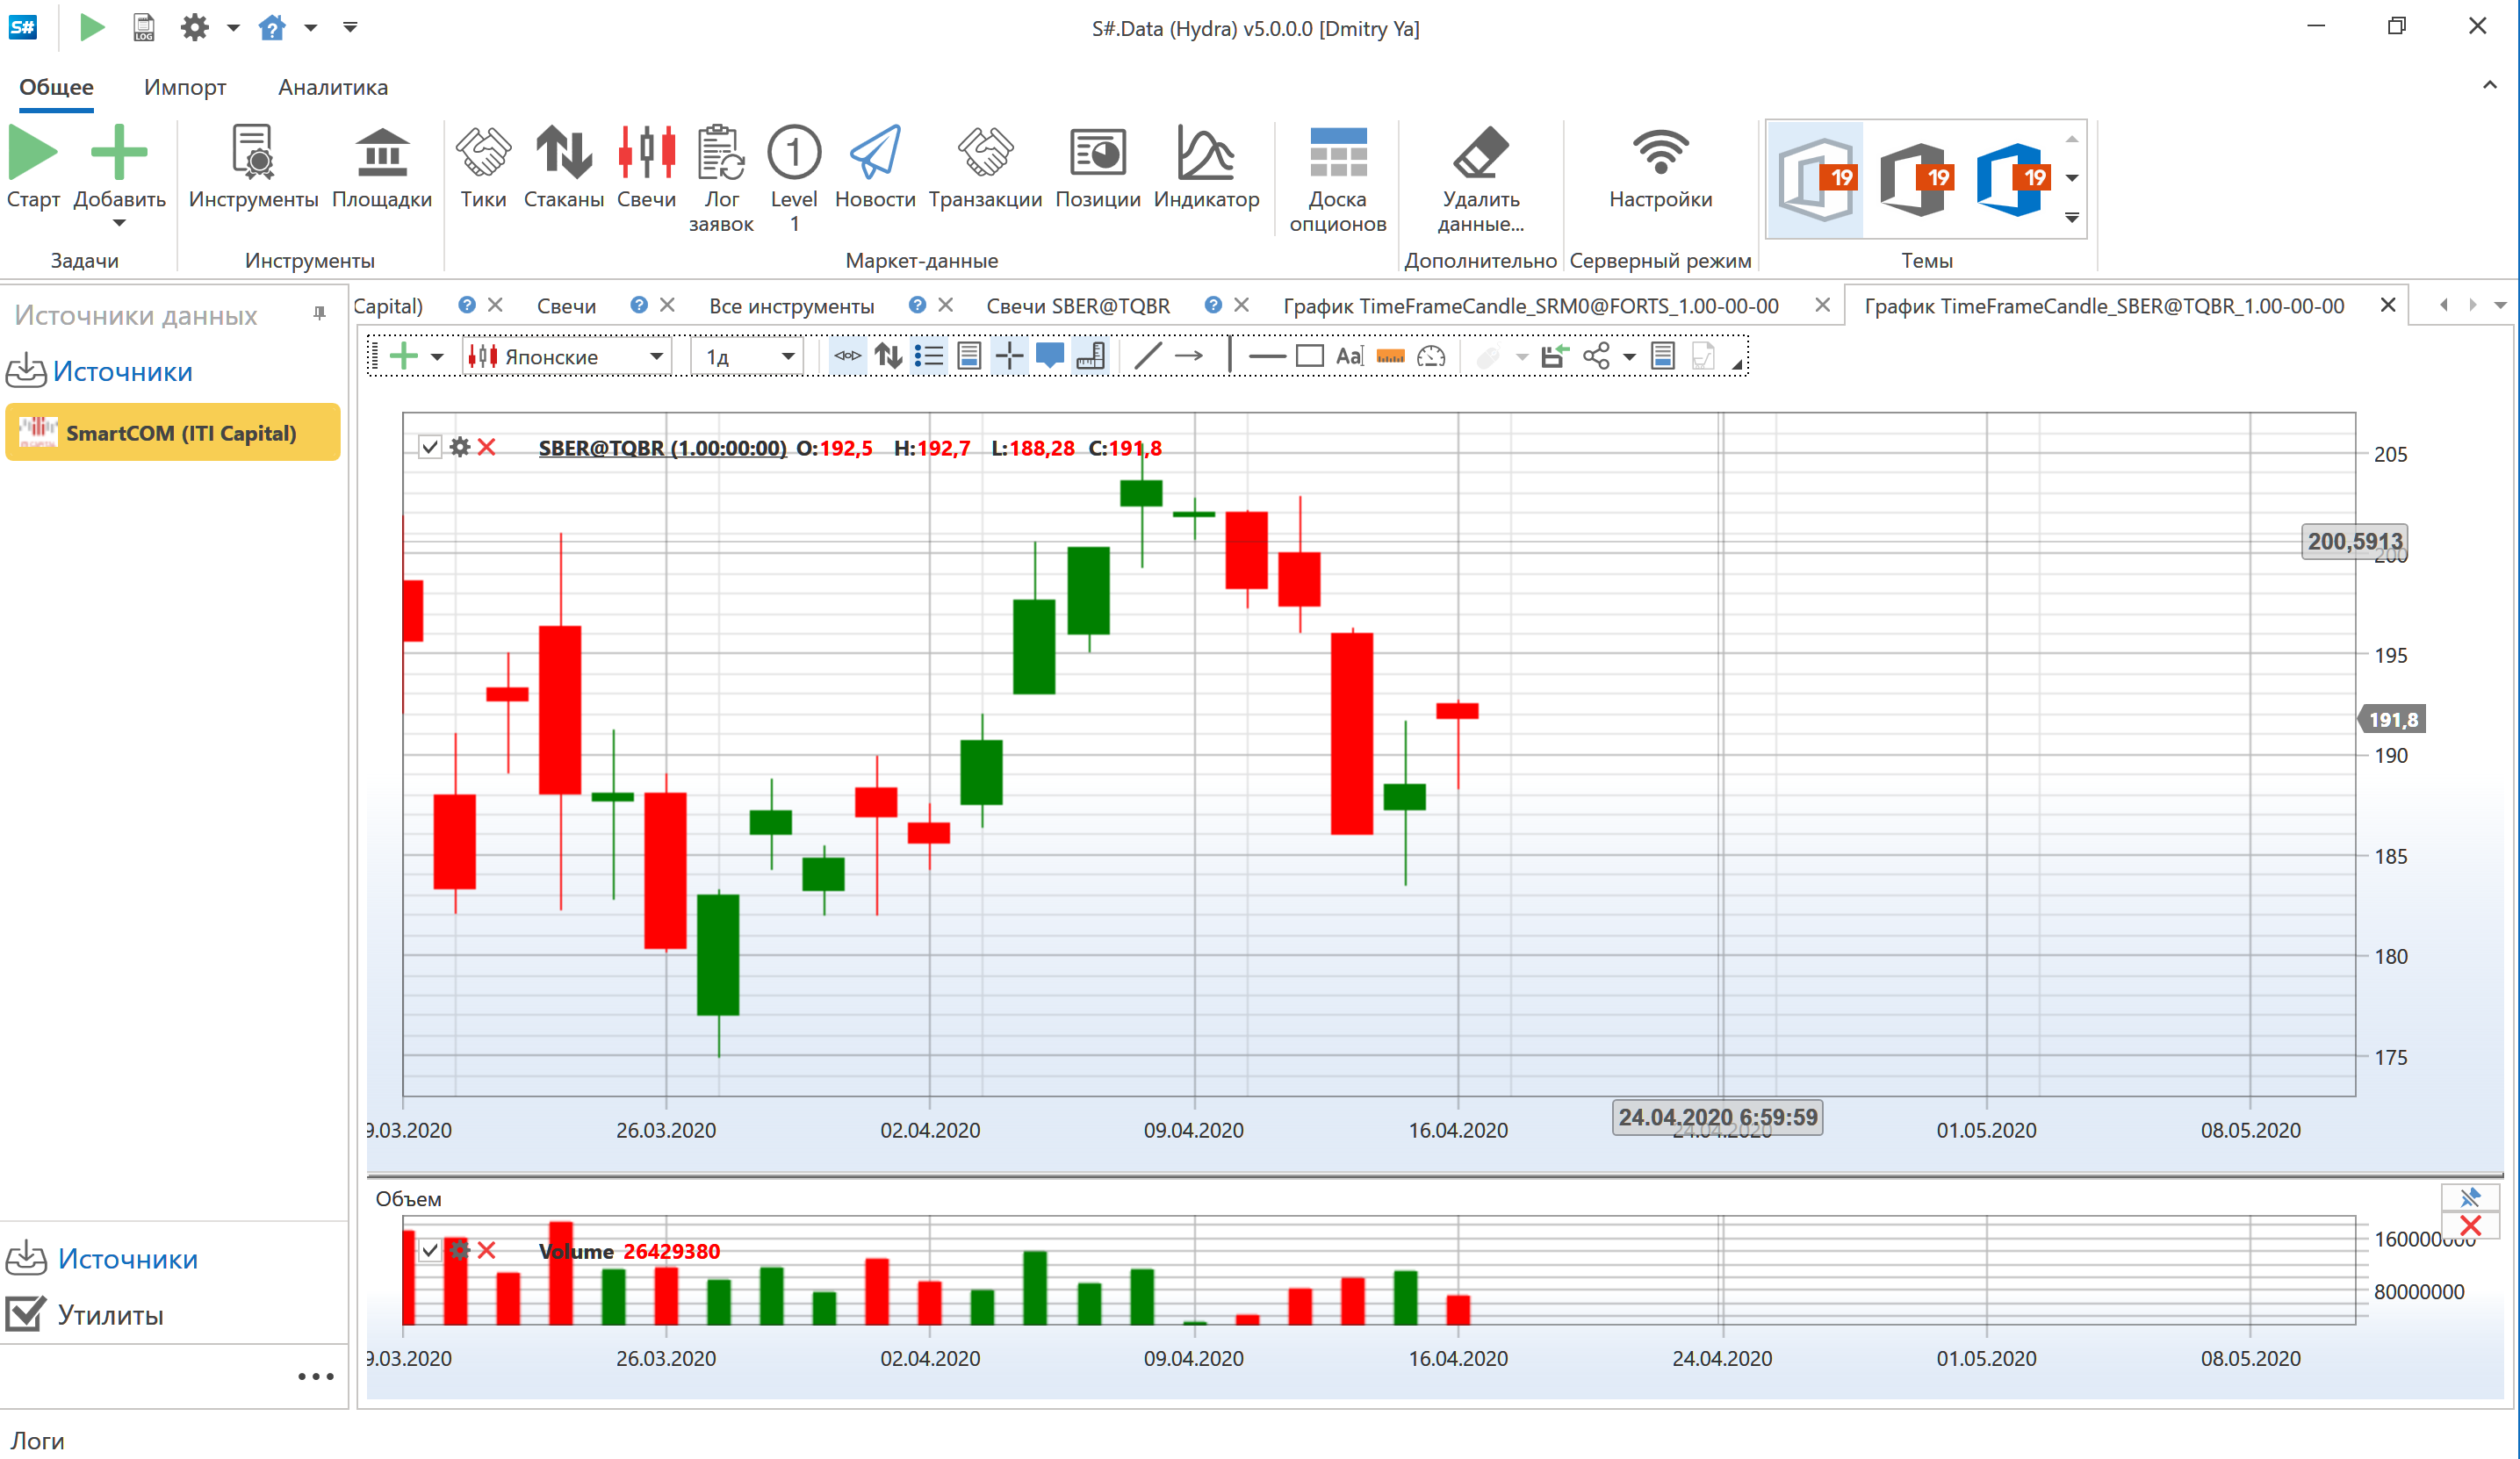
Task: Select the blue theme swatch
Action: pyautogui.click(x=2010, y=180)
